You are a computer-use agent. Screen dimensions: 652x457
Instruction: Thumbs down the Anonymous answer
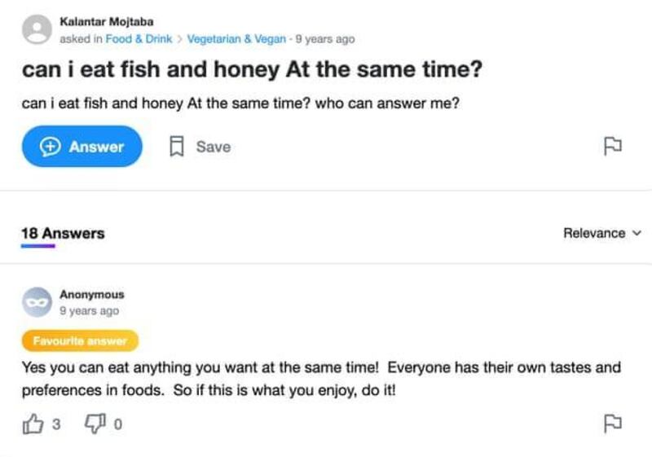[x=95, y=424]
